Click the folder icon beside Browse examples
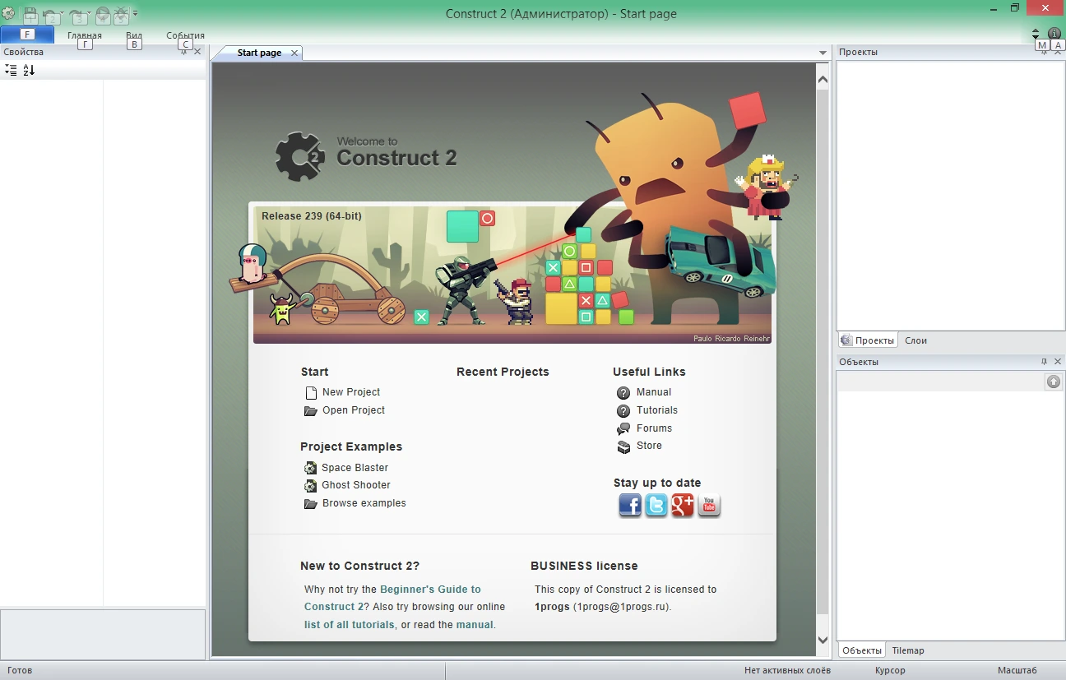Image resolution: width=1066 pixels, height=680 pixels. tap(311, 504)
